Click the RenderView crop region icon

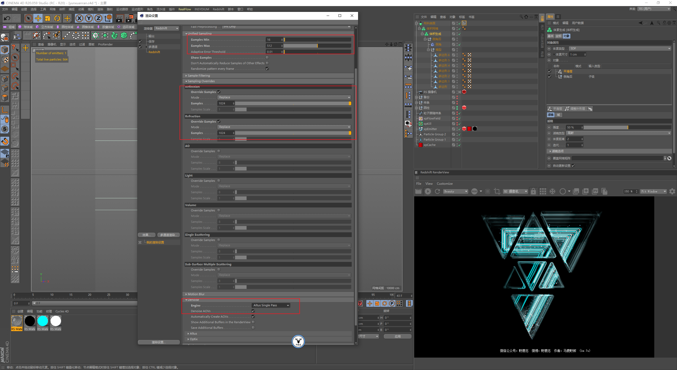(x=497, y=191)
